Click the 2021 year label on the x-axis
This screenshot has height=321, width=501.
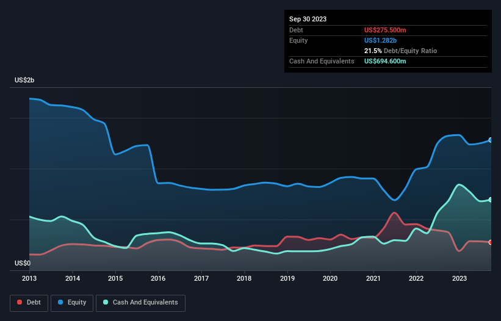373,279
